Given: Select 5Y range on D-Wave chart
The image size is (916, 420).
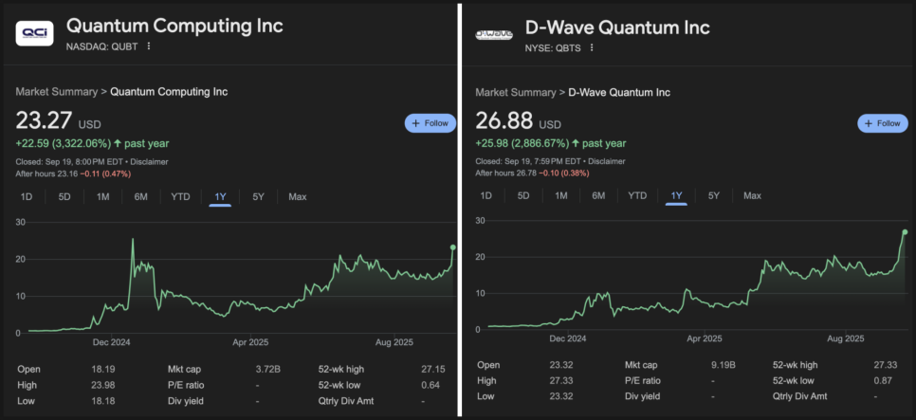Looking at the screenshot, I should [x=714, y=195].
